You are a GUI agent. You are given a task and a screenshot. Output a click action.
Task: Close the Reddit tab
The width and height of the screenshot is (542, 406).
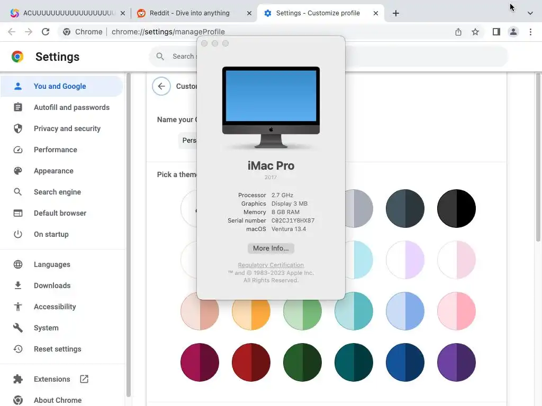[x=249, y=13]
